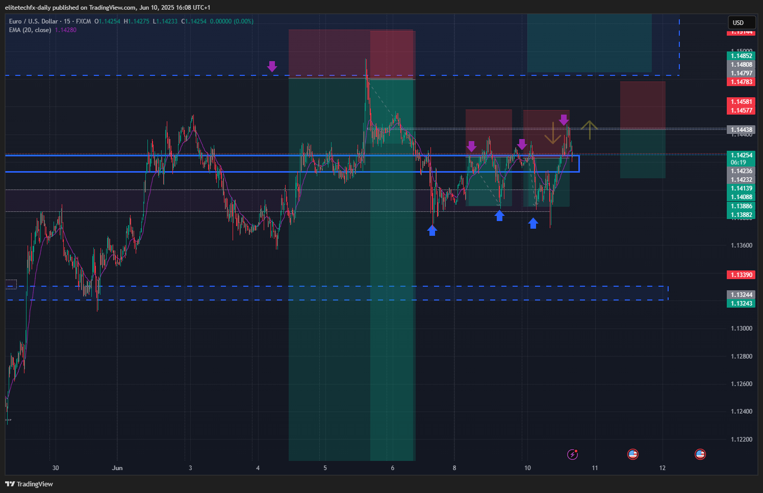Select the EMA (20, close) indicator legend
Screen dimensions: 763x493
click(x=30, y=30)
